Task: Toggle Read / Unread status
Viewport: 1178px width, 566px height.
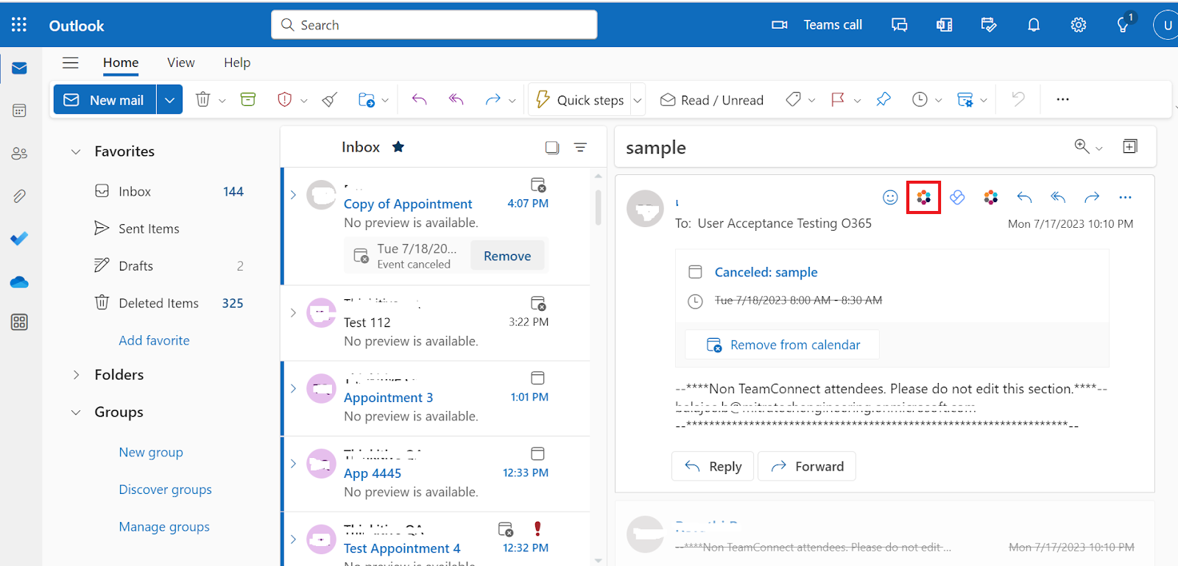Action: (712, 99)
